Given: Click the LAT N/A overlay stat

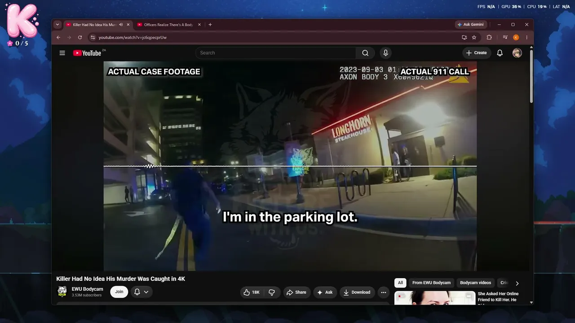Looking at the screenshot, I should coord(561,7).
